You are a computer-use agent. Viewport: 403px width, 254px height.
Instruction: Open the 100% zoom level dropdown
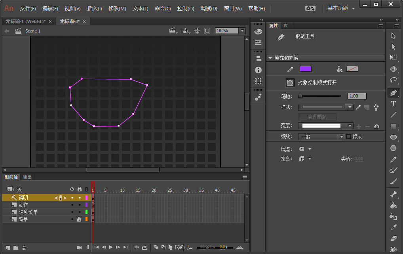click(x=241, y=31)
